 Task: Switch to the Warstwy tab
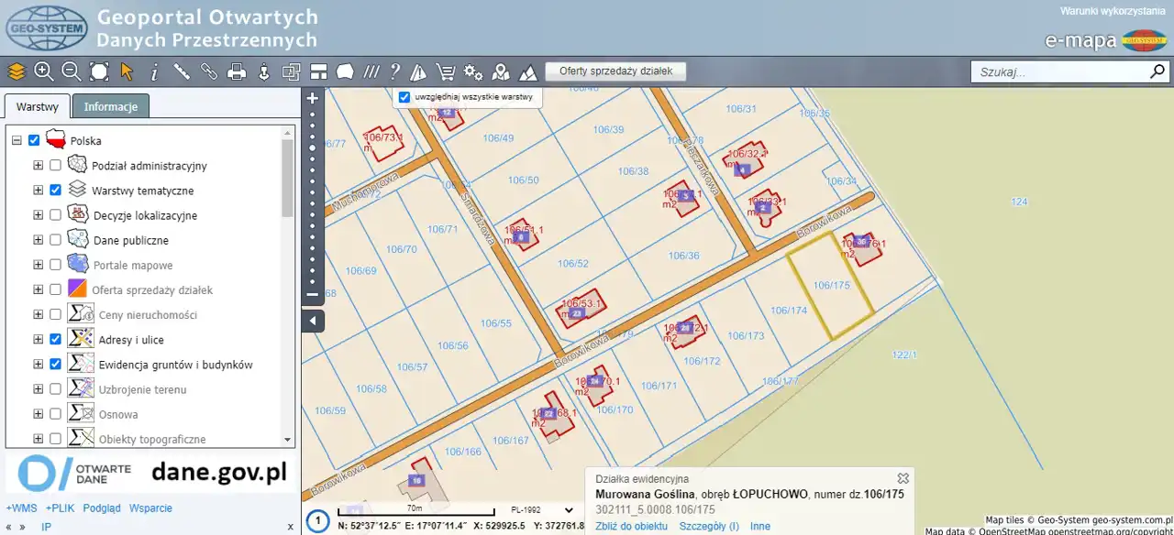coord(38,106)
